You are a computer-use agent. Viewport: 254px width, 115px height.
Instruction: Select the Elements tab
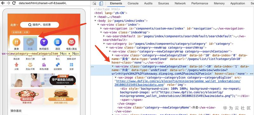coord(116,3)
